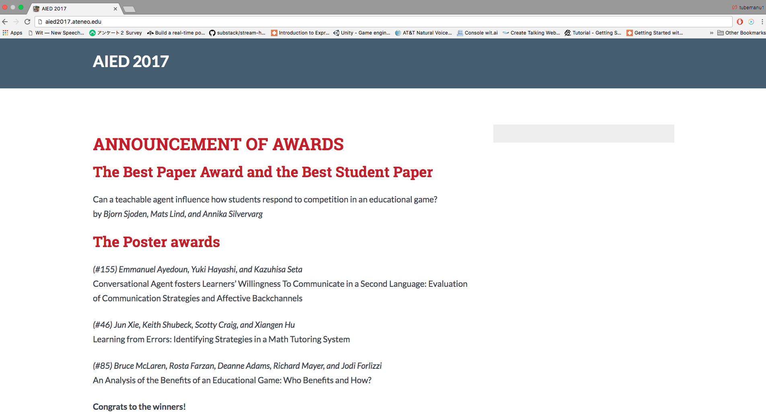Click the empty gray sidebar box
This screenshot has height=417, width=766.
coord(583,133)
